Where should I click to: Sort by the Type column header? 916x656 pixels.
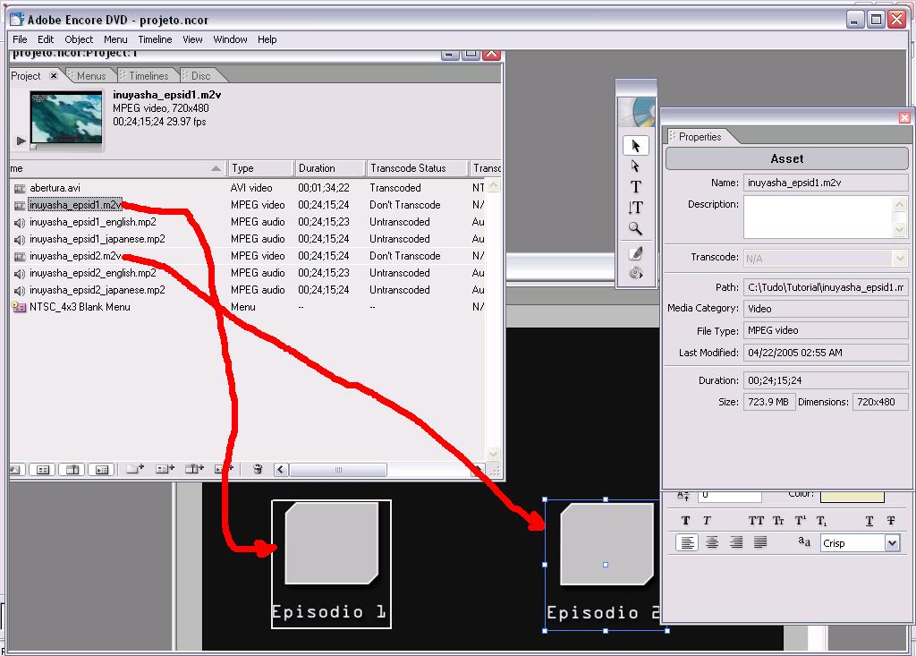tap(260, 168)
